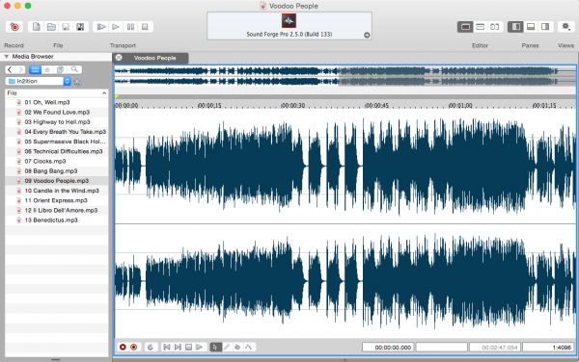The width and height of the screenshot is (579, 362).
Task: Collapse the Media Browser panel
Action: [x=7, y=57]
